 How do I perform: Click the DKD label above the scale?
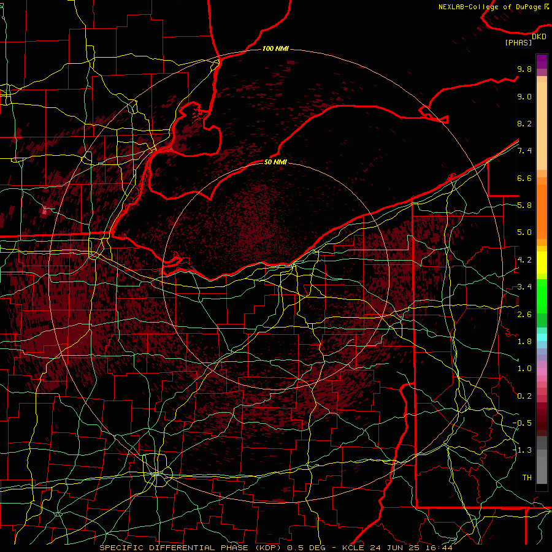[539, 37]
